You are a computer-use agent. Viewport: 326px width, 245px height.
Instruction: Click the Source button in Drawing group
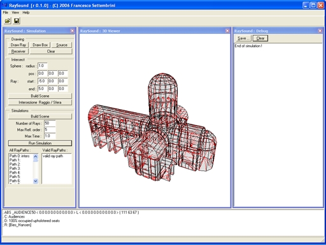(62, 45)
